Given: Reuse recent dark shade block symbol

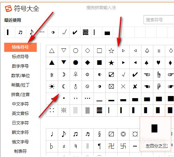Looking at the screenshot, I should (x=86, y=32).
